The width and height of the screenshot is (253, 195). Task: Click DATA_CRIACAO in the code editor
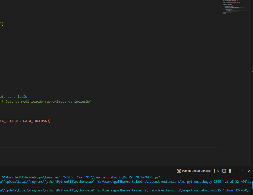pyautogui.click(x=10, y=121)
